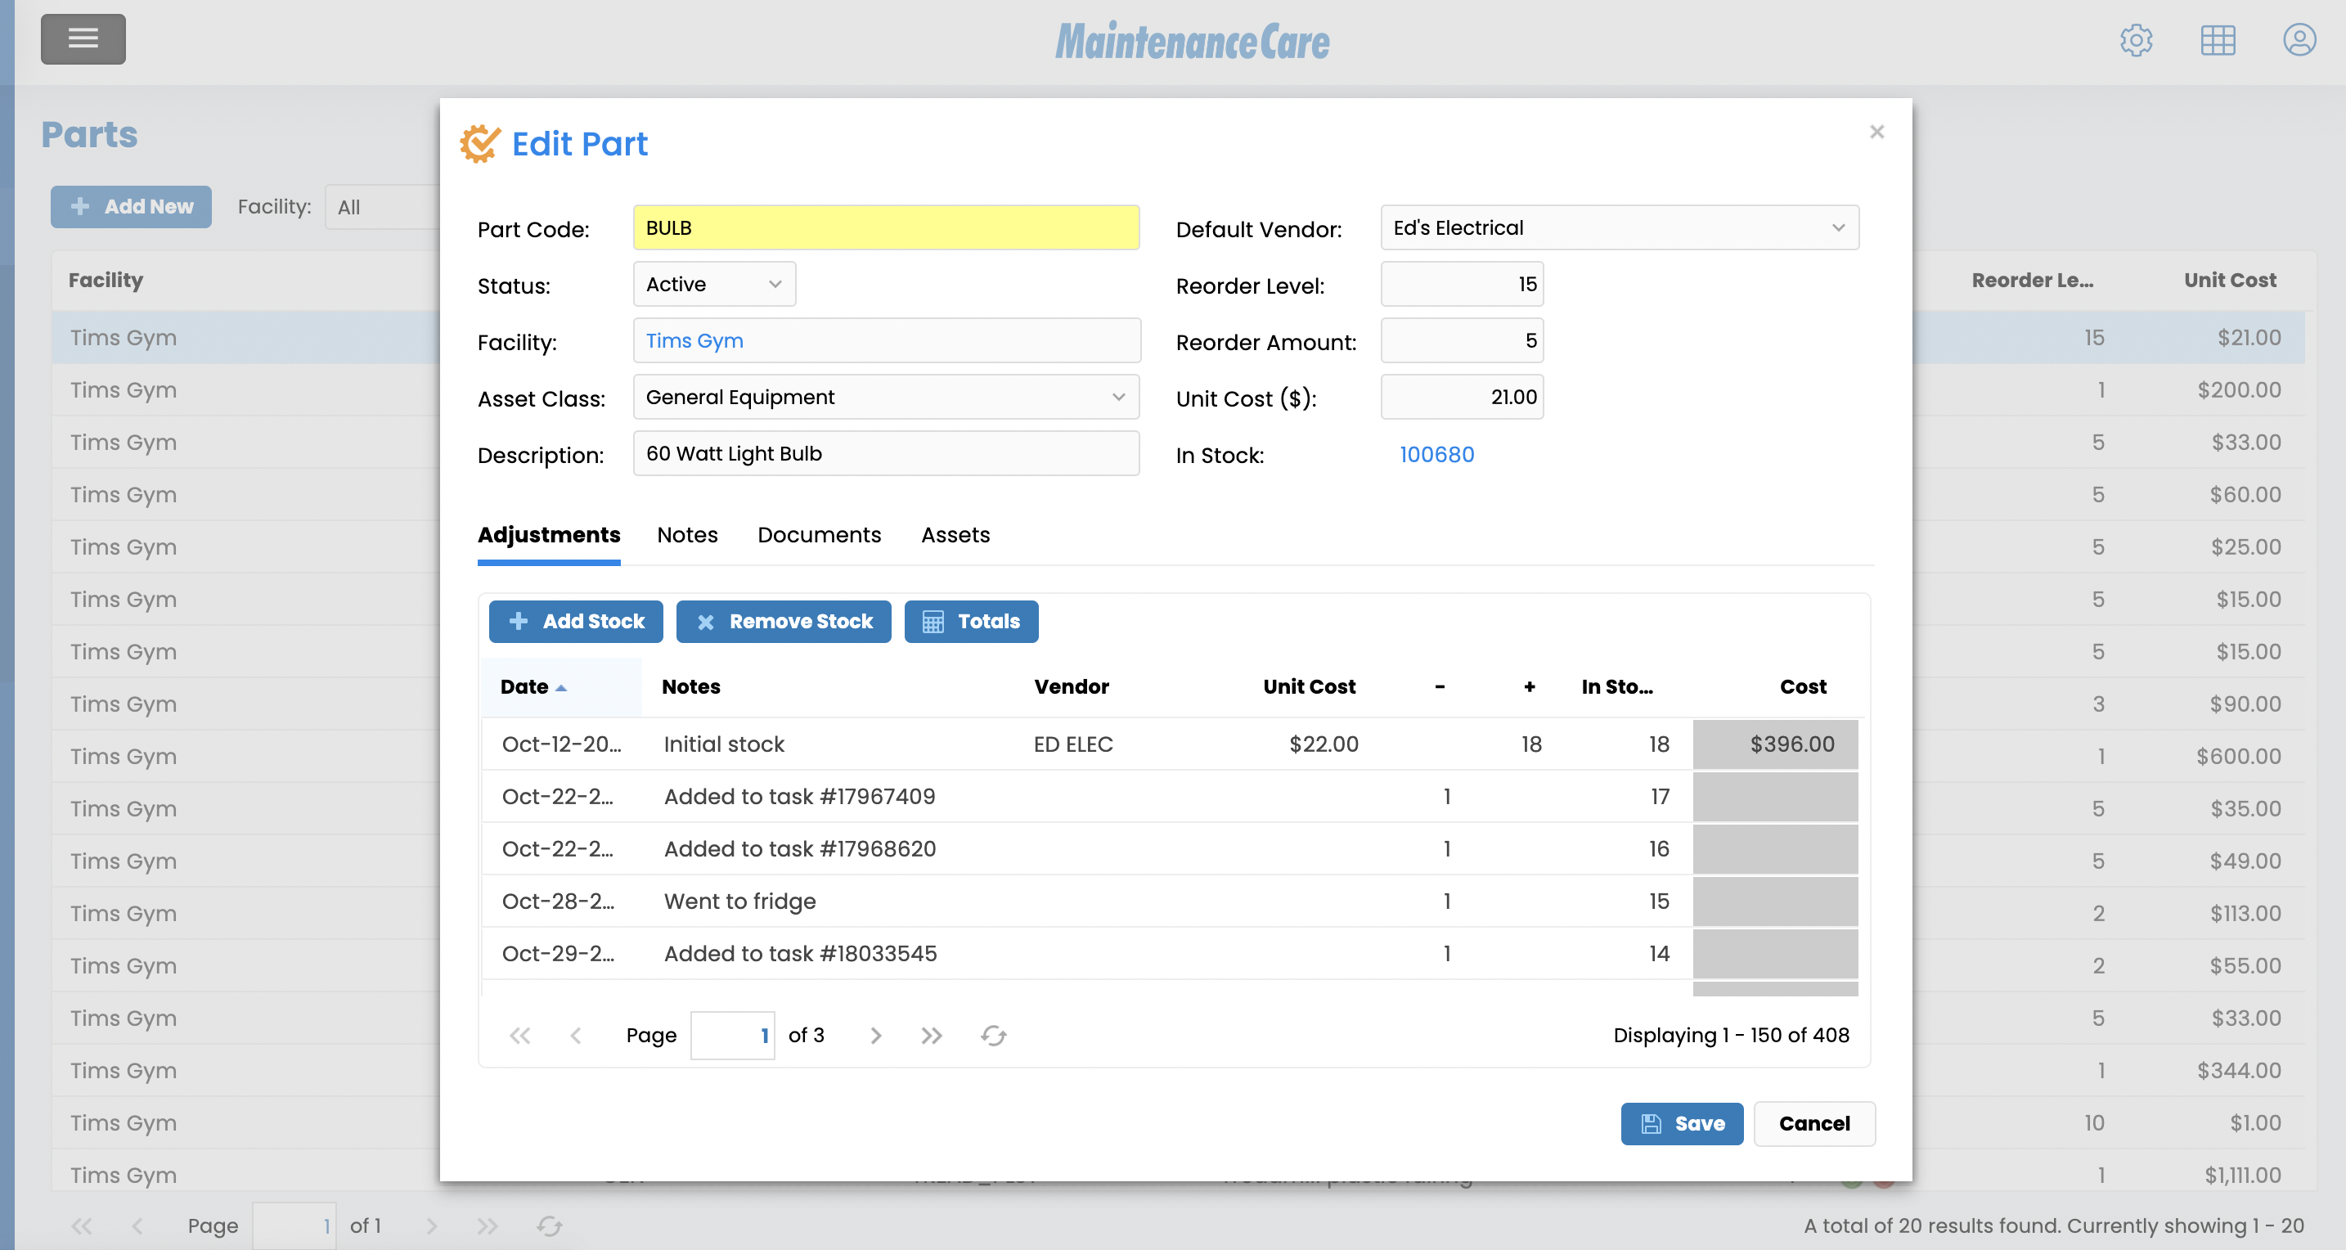Open the Default Vendor dropdown

pyautogui.click(x=1620, y=227)
